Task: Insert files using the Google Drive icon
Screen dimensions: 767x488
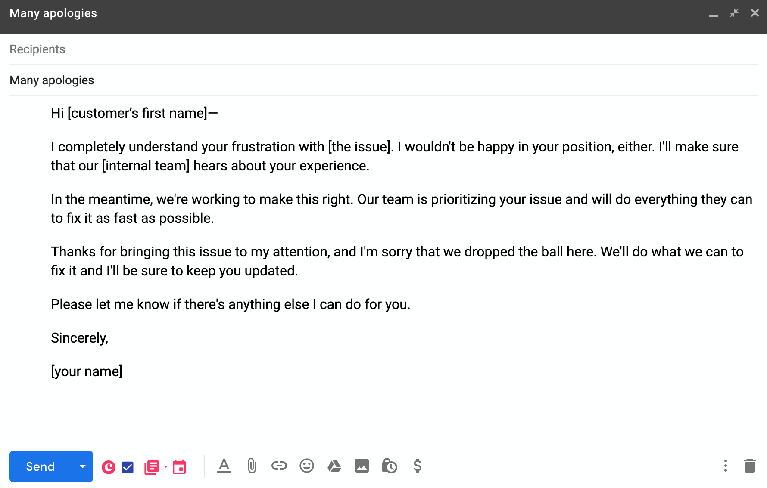Action: 334,466
